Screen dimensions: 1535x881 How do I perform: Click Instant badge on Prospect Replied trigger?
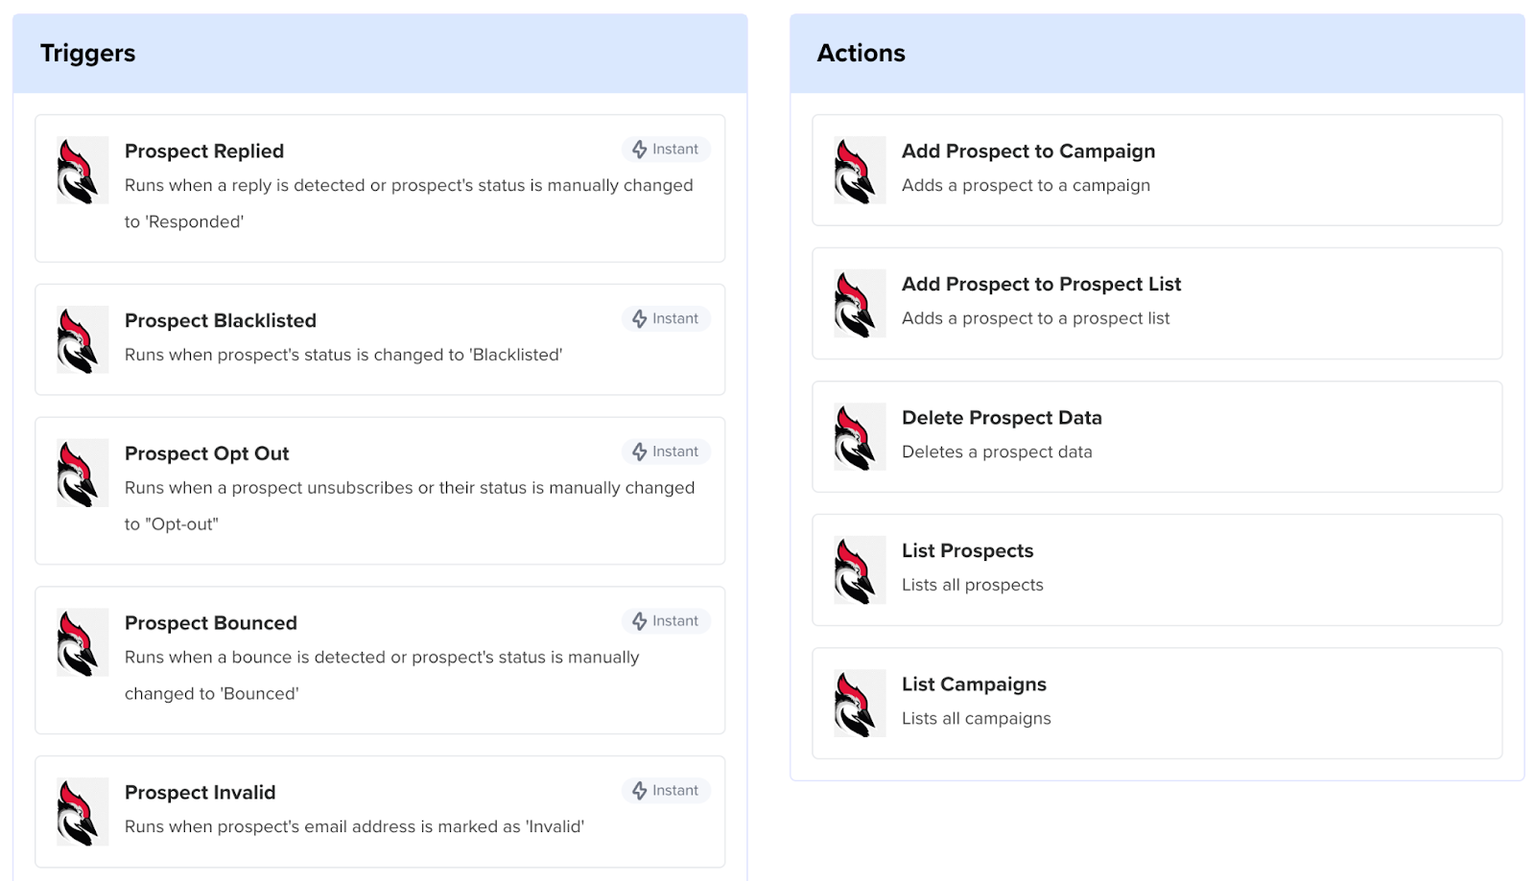(x=666, y=150)
